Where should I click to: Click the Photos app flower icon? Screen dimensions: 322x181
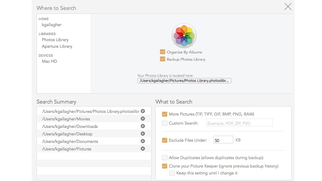pyautogui.click(x=184, y=36)
